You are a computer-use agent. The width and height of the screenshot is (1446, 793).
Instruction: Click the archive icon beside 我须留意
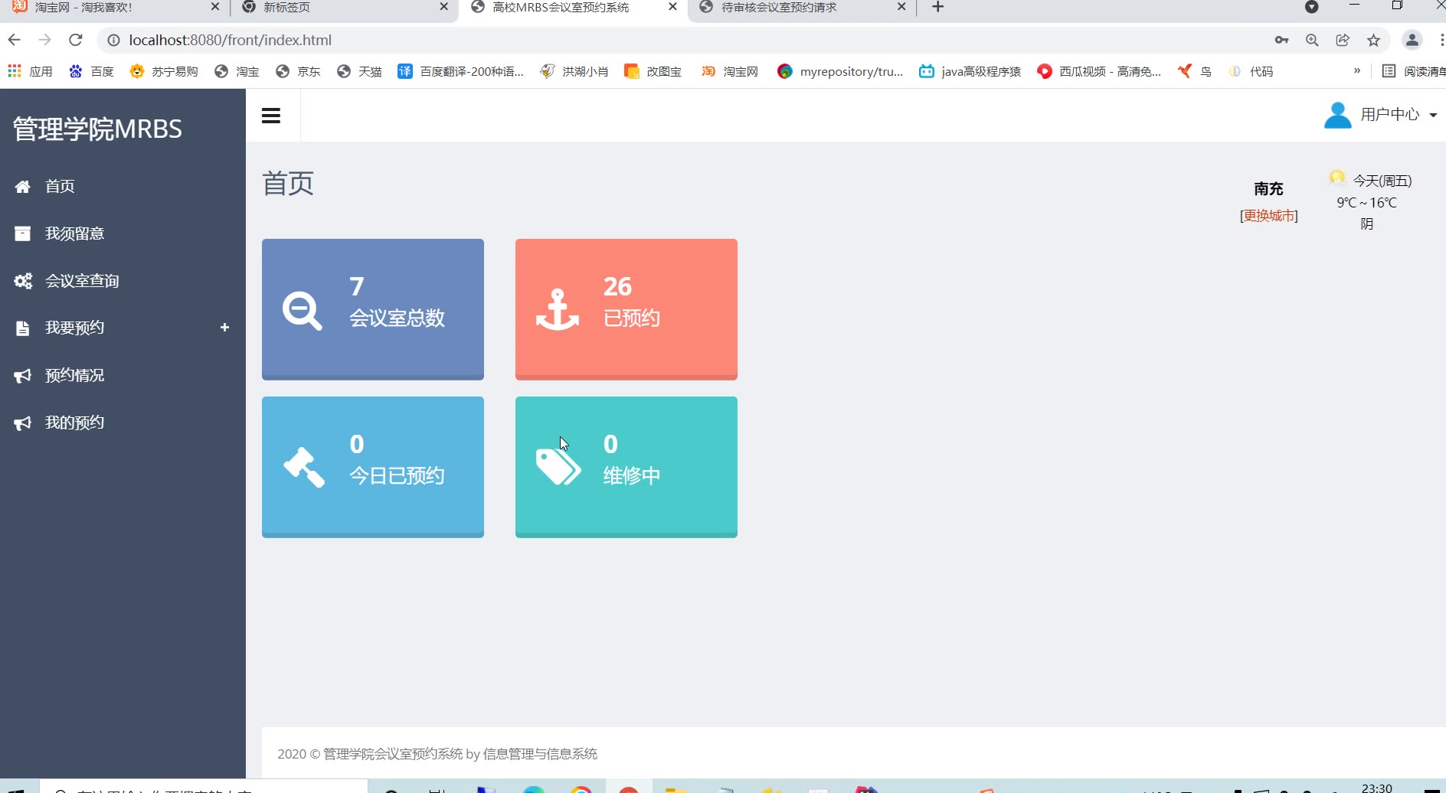(23, 233)
